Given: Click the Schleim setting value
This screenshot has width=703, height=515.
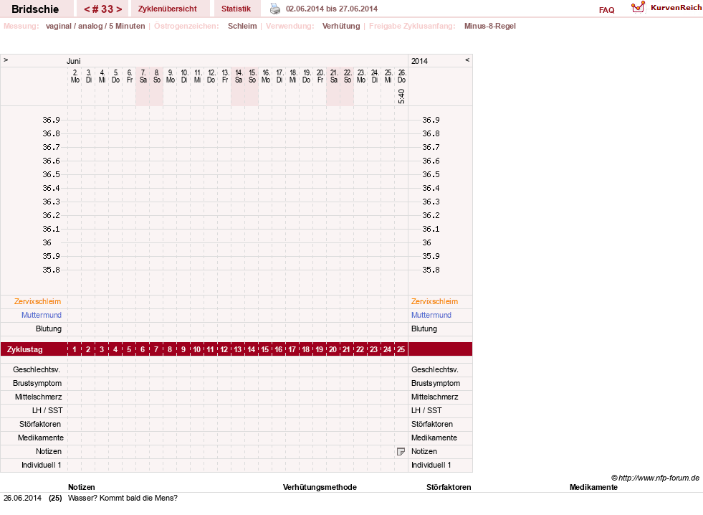Looking at the screenshot, I should point(242,26).
